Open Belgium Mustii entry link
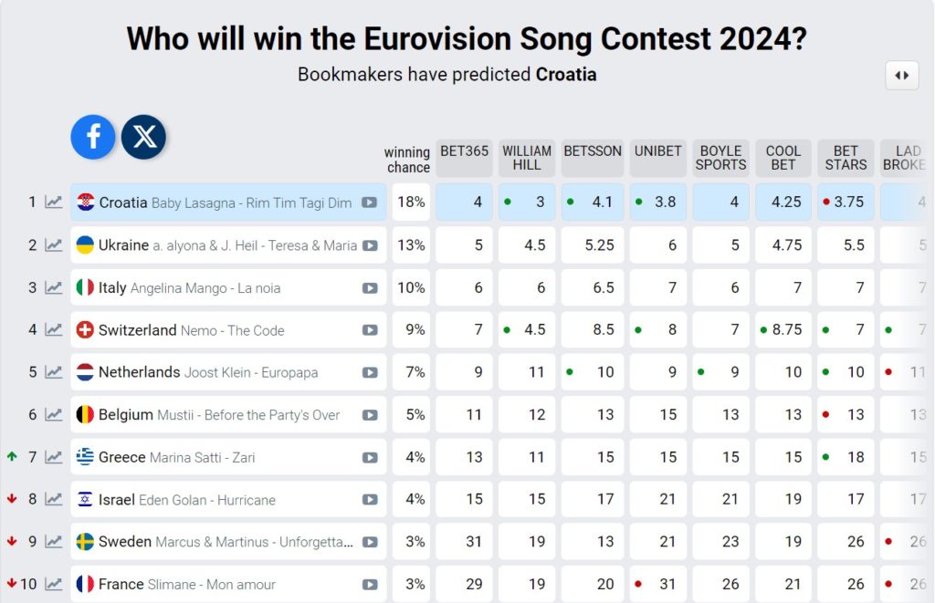This screenshot has width=935, height=603. tap(219, 415)
